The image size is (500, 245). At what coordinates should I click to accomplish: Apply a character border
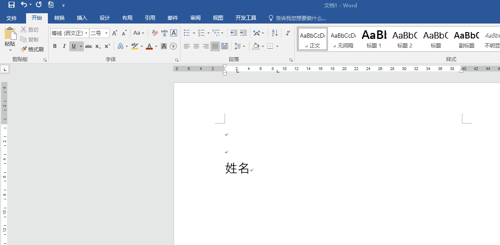[x=174, y=33]
